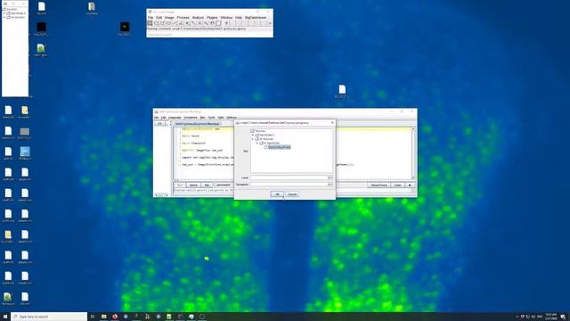Toggle the highlighted source item checkbox

pos(265,147)
